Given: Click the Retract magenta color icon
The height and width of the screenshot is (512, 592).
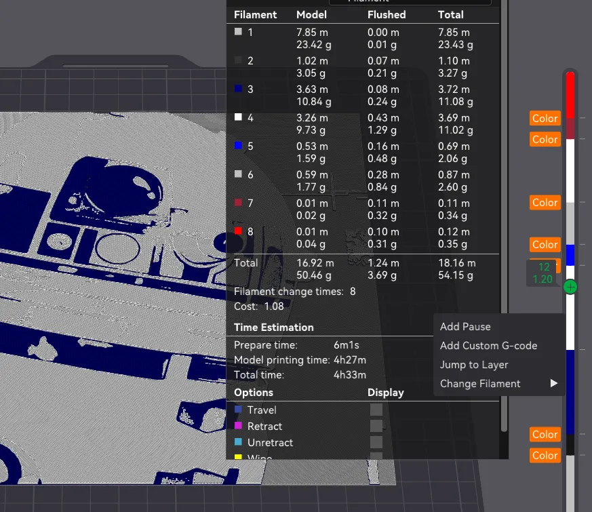Looking at the screenshot, I should point(238,425).
